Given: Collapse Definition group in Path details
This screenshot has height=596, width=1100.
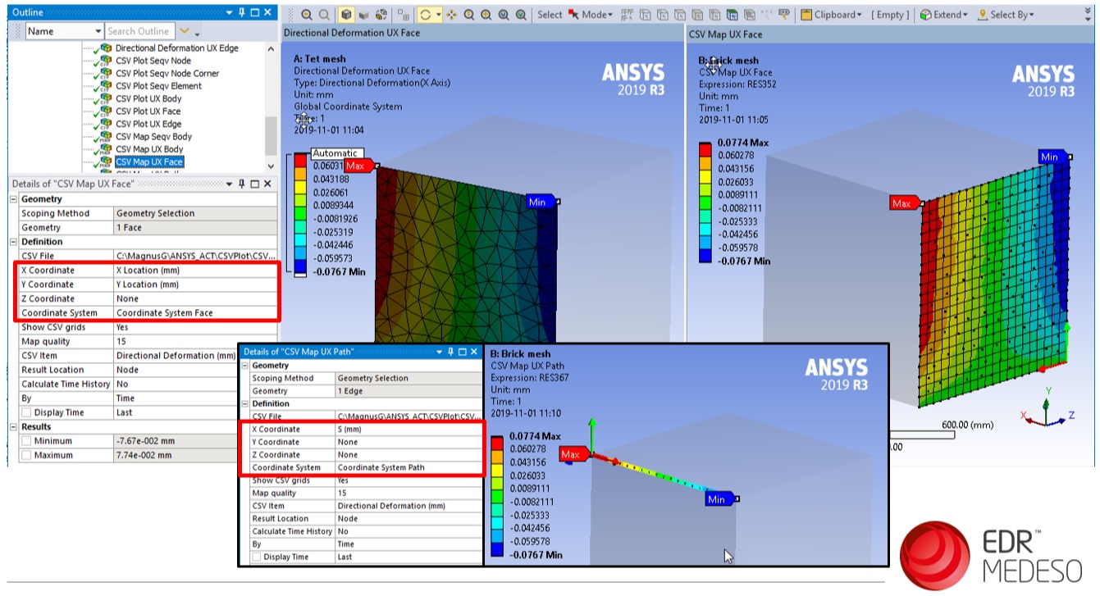Looking at the screenshot, I should click(244, 403).
